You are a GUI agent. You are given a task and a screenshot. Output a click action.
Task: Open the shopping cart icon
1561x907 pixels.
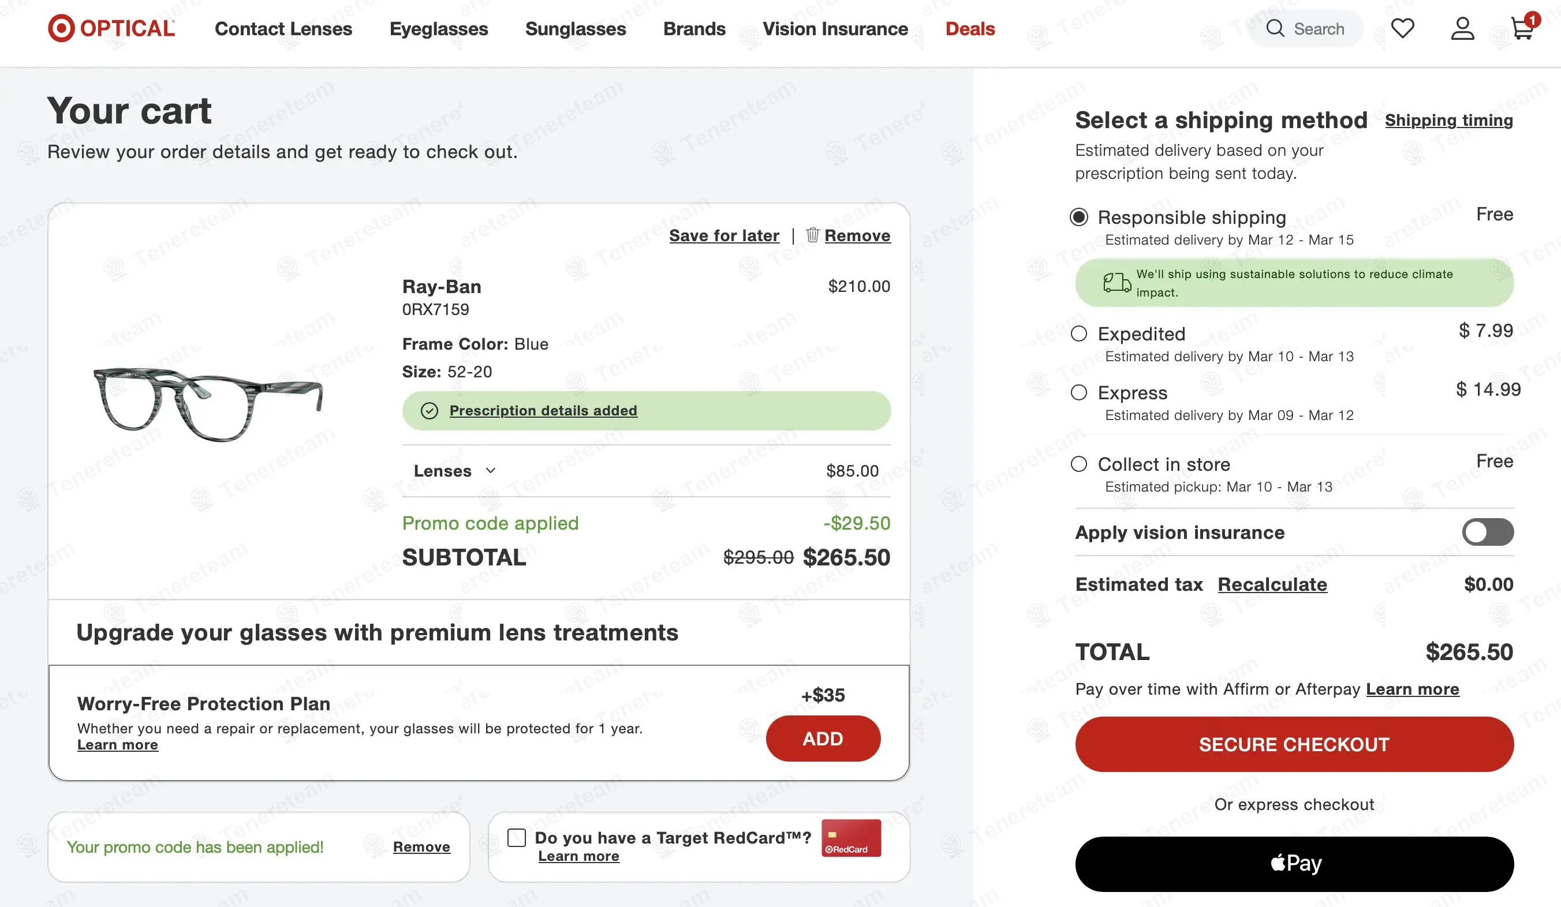coord(1522,28)
